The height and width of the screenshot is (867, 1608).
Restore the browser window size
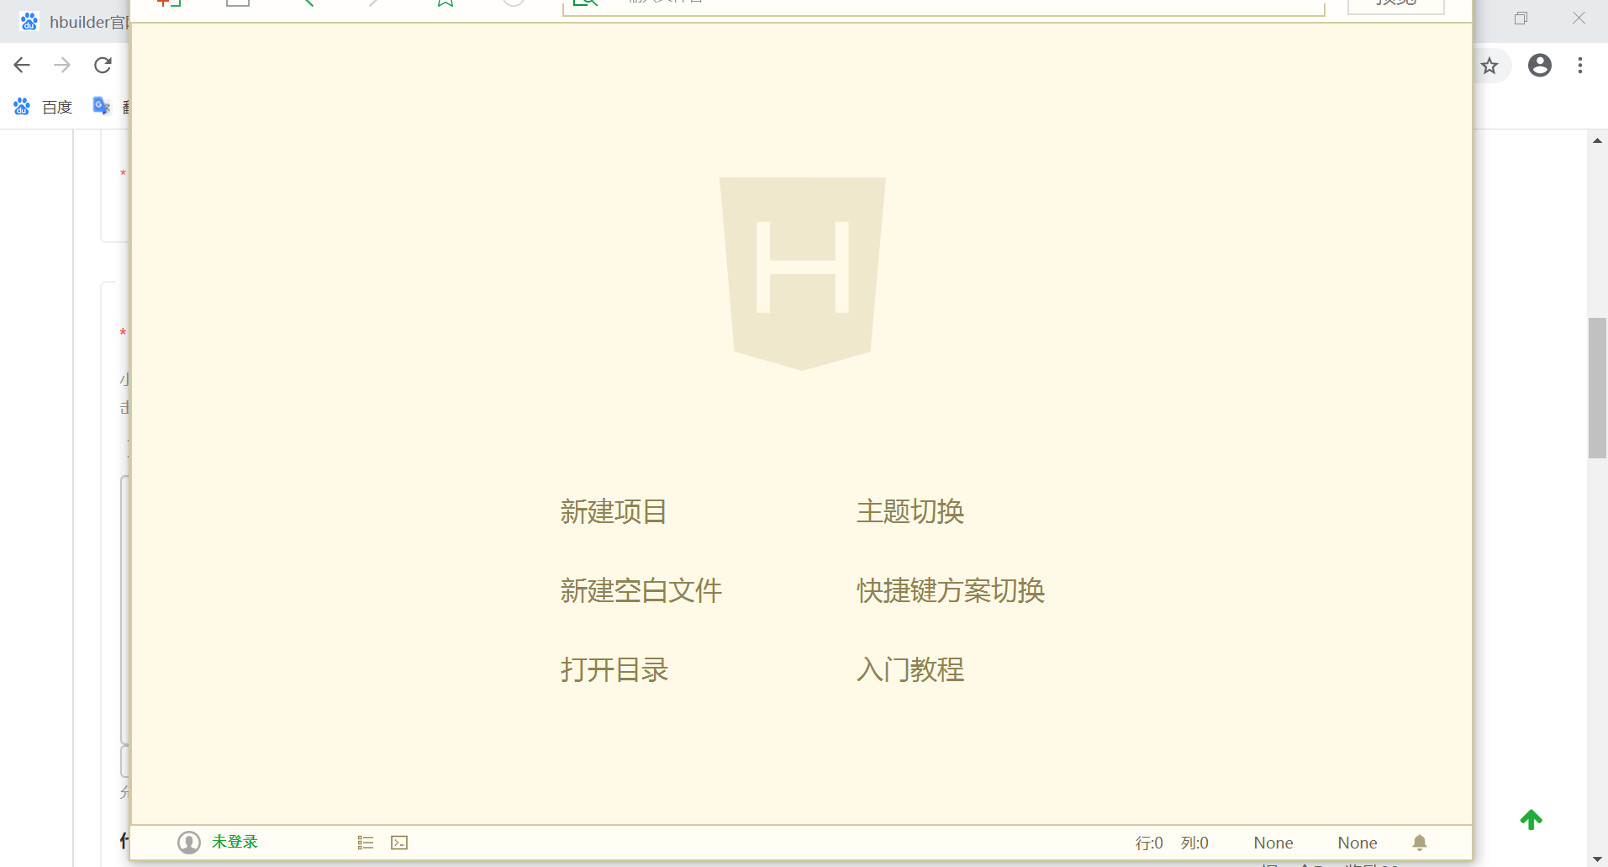click(x=1521, y=19)
